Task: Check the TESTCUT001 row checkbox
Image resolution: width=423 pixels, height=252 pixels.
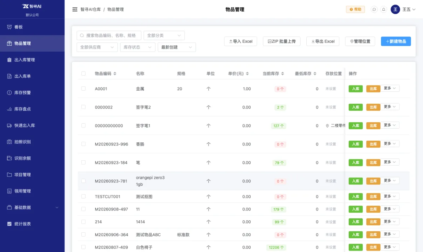Action: click(83, 196)
